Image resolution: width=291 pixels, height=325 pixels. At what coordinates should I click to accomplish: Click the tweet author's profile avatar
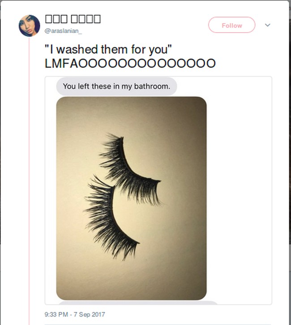coord(29,25)
